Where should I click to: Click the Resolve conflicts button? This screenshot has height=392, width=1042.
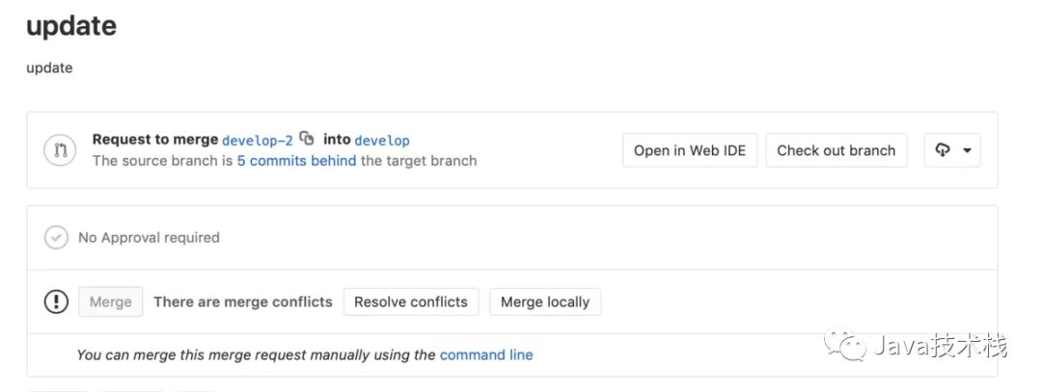410,301
